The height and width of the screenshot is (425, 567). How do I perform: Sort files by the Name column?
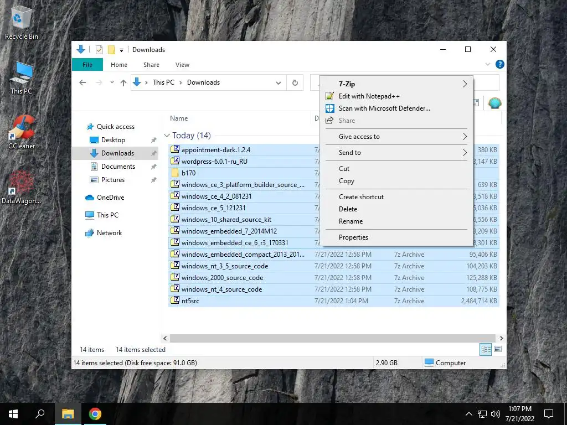(179, 118)
